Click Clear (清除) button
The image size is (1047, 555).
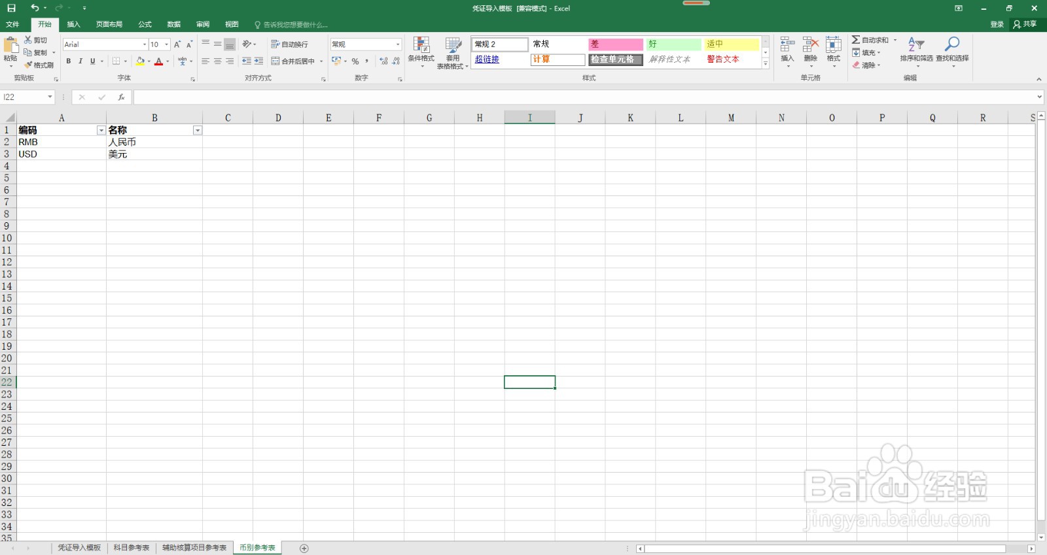866,65
